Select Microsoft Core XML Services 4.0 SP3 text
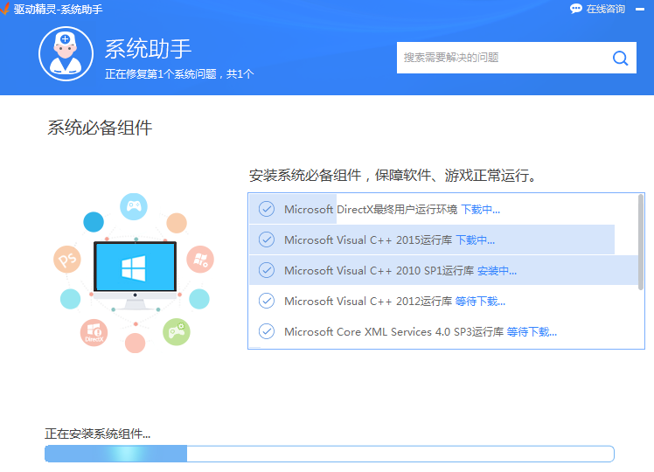 tap(393, 332)
